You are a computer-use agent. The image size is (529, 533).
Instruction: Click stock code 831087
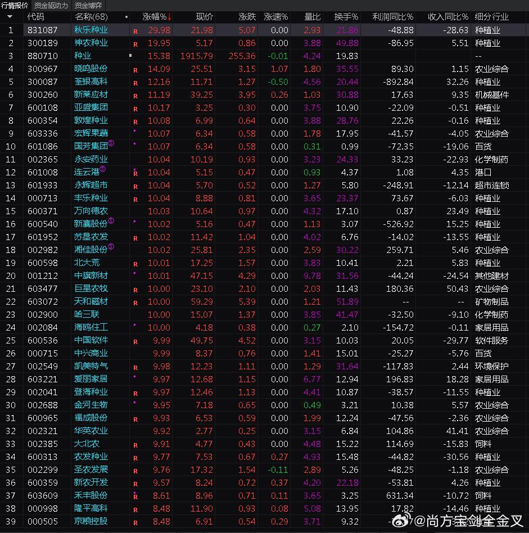(43, 30)
